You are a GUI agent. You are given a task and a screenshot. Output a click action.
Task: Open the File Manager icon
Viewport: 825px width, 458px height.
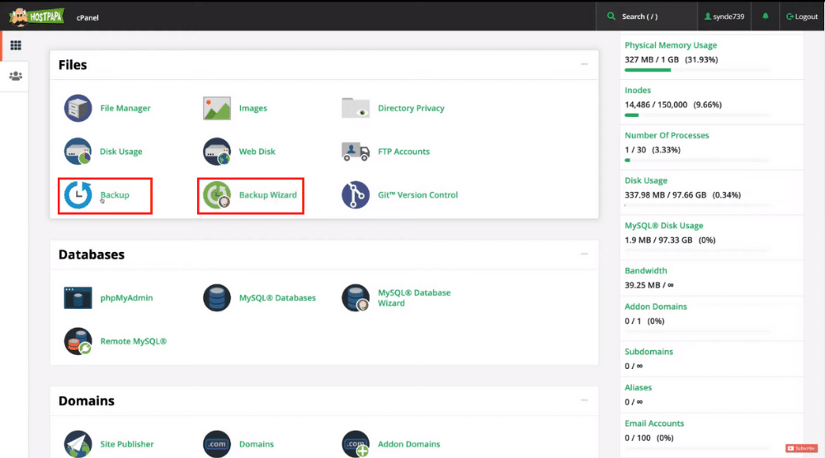click(x=78, y=108)
